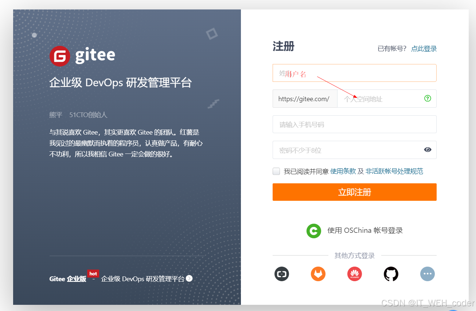Viewport: 476px width, 311px height.
Task: Click the OSChina green logo icon
Action: pos(313,231)
